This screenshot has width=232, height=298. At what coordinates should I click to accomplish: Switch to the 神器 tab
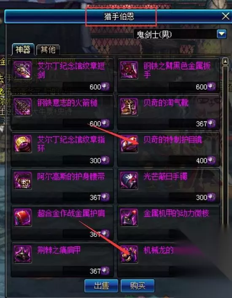(x=23, y=50)
